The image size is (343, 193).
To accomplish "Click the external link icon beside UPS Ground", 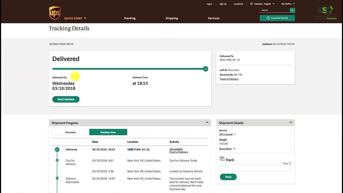I will coord(235,134).
